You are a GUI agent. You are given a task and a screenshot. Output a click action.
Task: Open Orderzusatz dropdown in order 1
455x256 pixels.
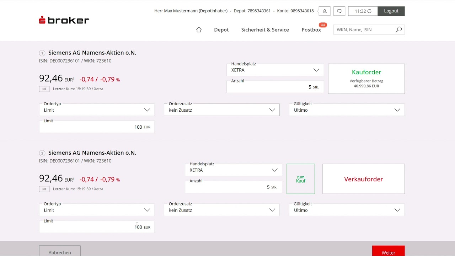pyautogui.click(x=222, y=110)
